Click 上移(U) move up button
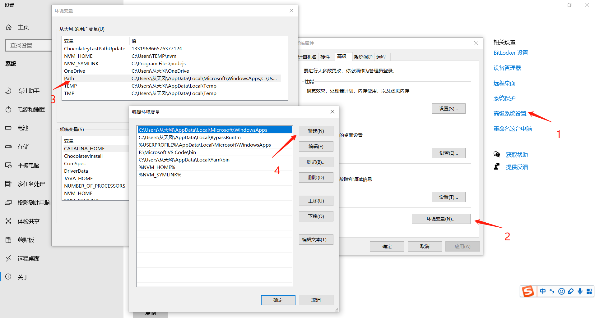 coord(316,201)
